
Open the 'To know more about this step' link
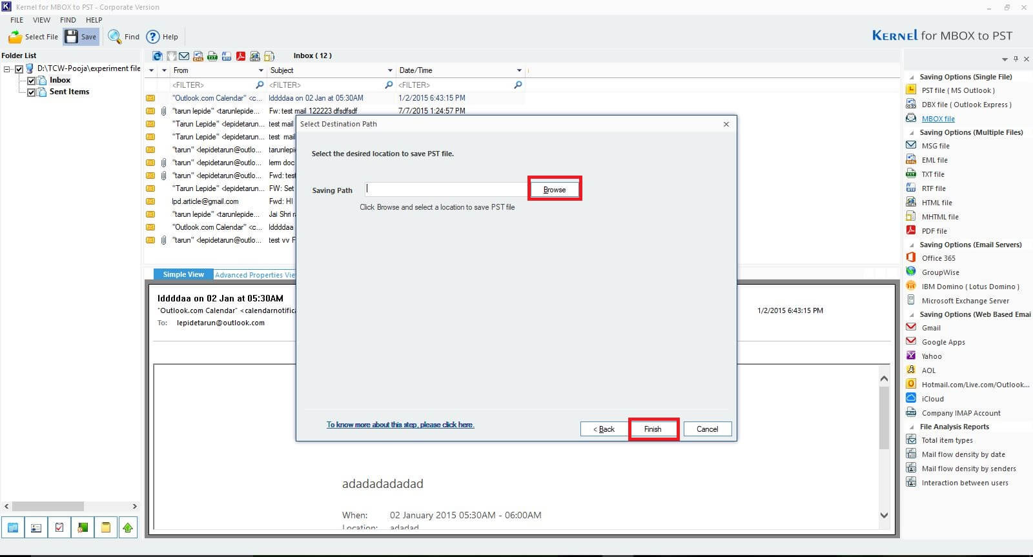pos(400,425)
